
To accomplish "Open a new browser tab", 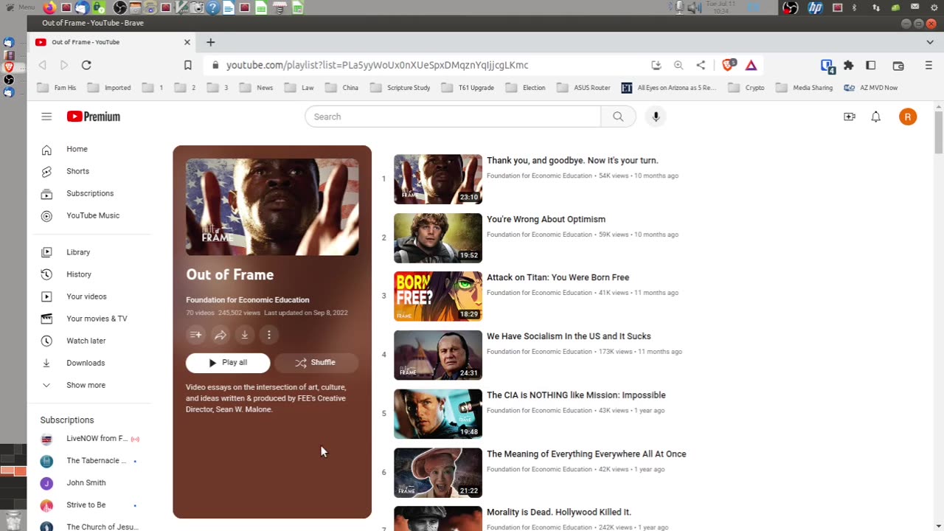I will (x=210, y=42).
